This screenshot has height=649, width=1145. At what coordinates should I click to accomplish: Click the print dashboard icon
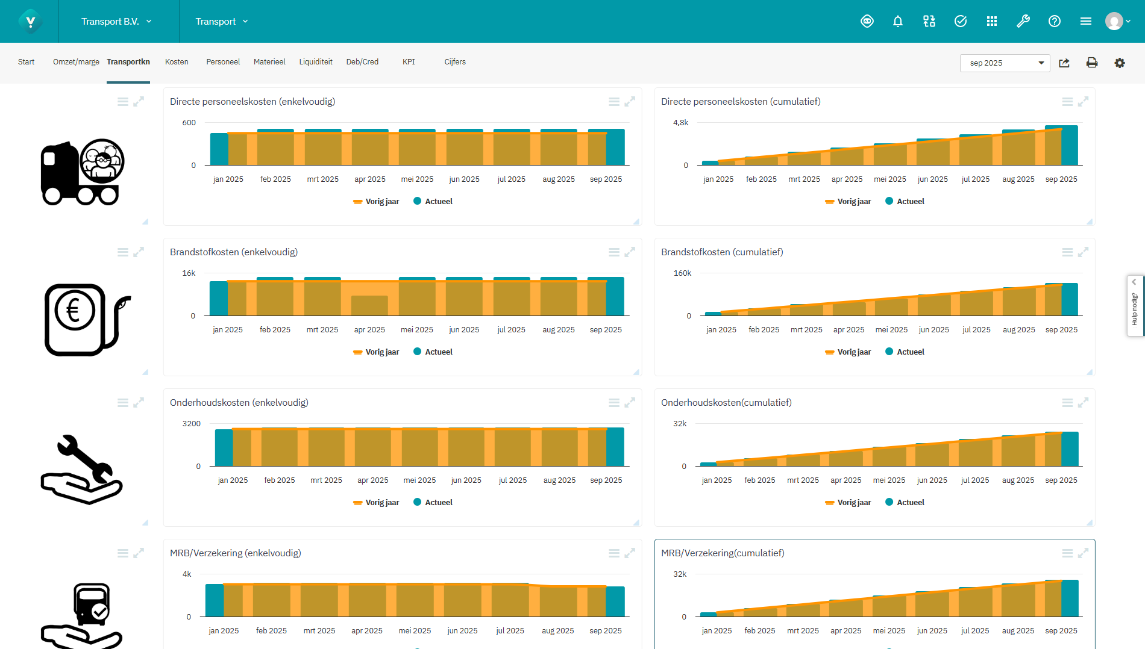pyautogui.click(x=1091, y=63)
